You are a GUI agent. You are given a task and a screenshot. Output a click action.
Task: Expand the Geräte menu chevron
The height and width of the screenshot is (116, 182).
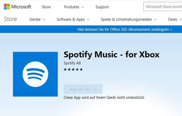click(x=44, y=19)
